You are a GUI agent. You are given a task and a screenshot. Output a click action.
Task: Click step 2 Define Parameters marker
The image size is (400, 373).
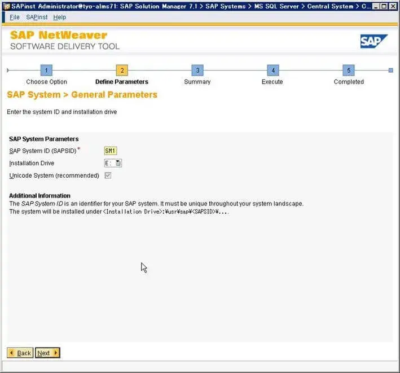tap(122, 70)
